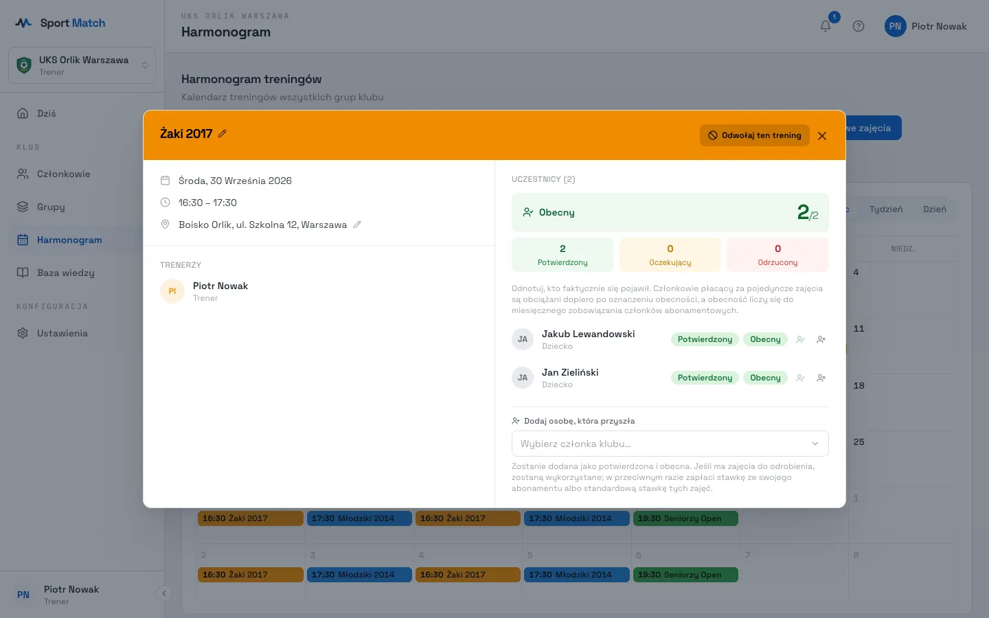The image size is (989, 618).
Task: Edit the Żaki 2017 title pencil icon
Action: pos(223,134)
